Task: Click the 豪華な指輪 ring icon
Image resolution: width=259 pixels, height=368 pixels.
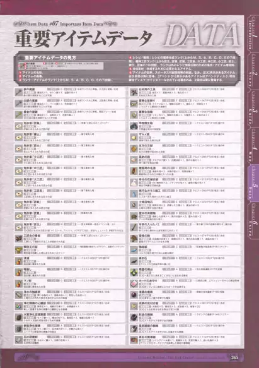Action: [x=134, y=115]
